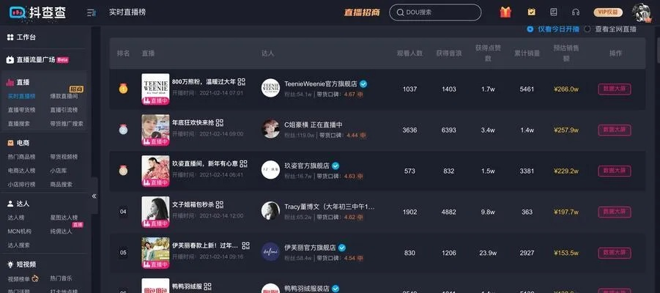Click 数据大屏 button for 玖姿 row
This screenshot has width=660, height=293.
click(x=615, y=171)
